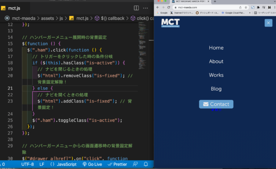276x169 pixels.
Task: Open browser extensions puzzle icon
Action: (x=258, y=7)
